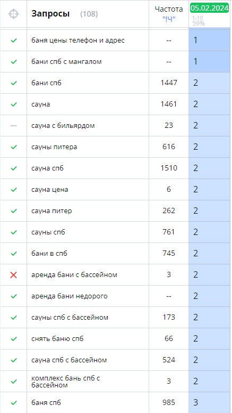Viewport: 232px width, 413px height.
Task: Click position 3 cell for 'баня спб'
Action: click(210, 402)
